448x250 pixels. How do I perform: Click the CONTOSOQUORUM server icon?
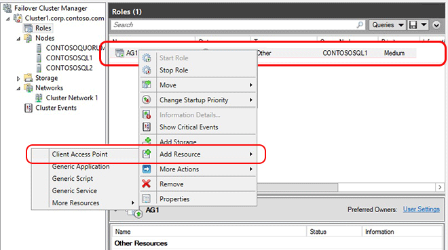[x=39, y=48]
